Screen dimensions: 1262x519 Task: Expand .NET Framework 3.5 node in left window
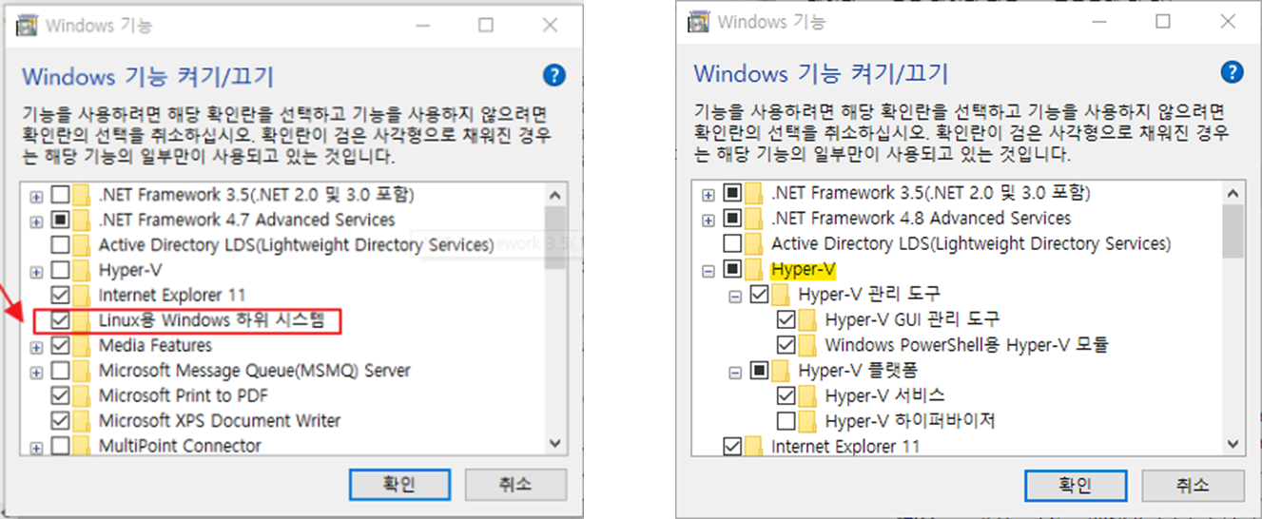[37, 196]
